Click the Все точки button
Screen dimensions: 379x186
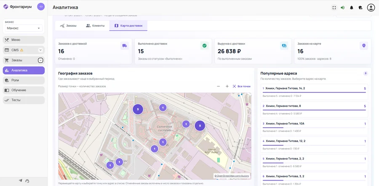click(241, 86)
